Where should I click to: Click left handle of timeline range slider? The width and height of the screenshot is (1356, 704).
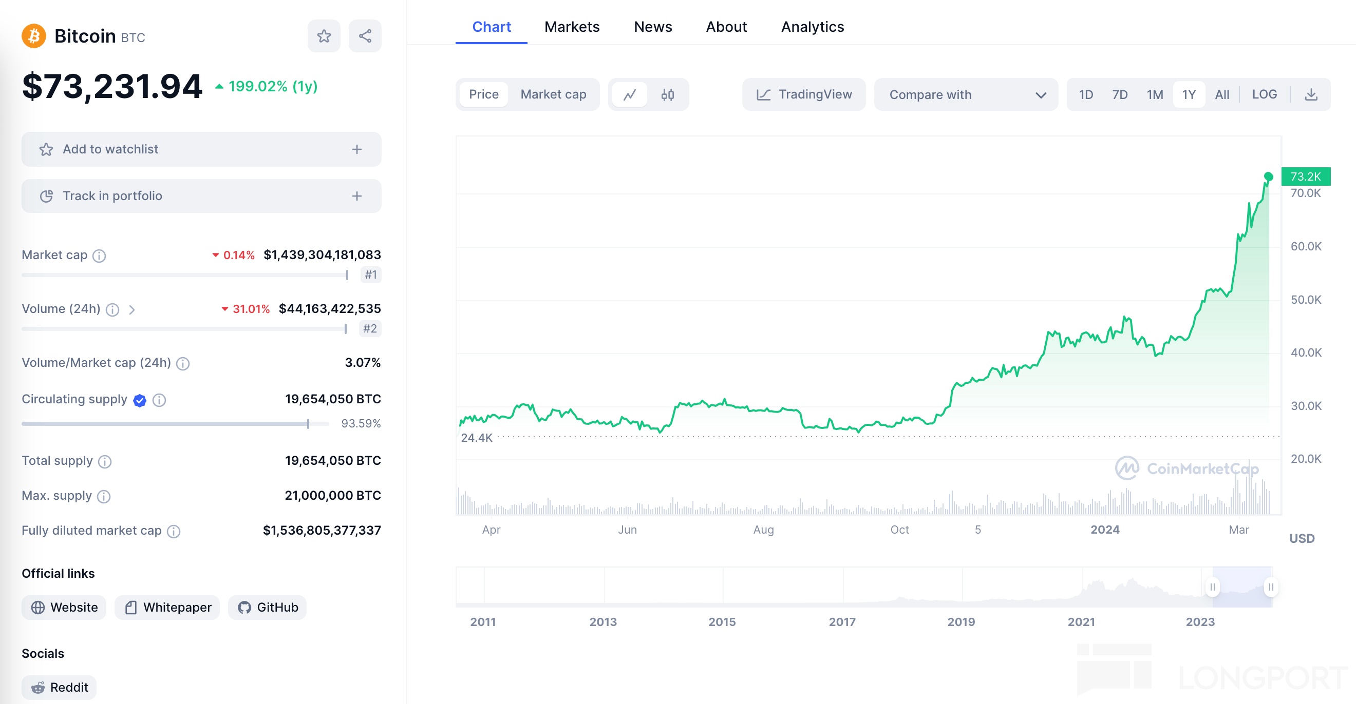[x=1212, y=587]
